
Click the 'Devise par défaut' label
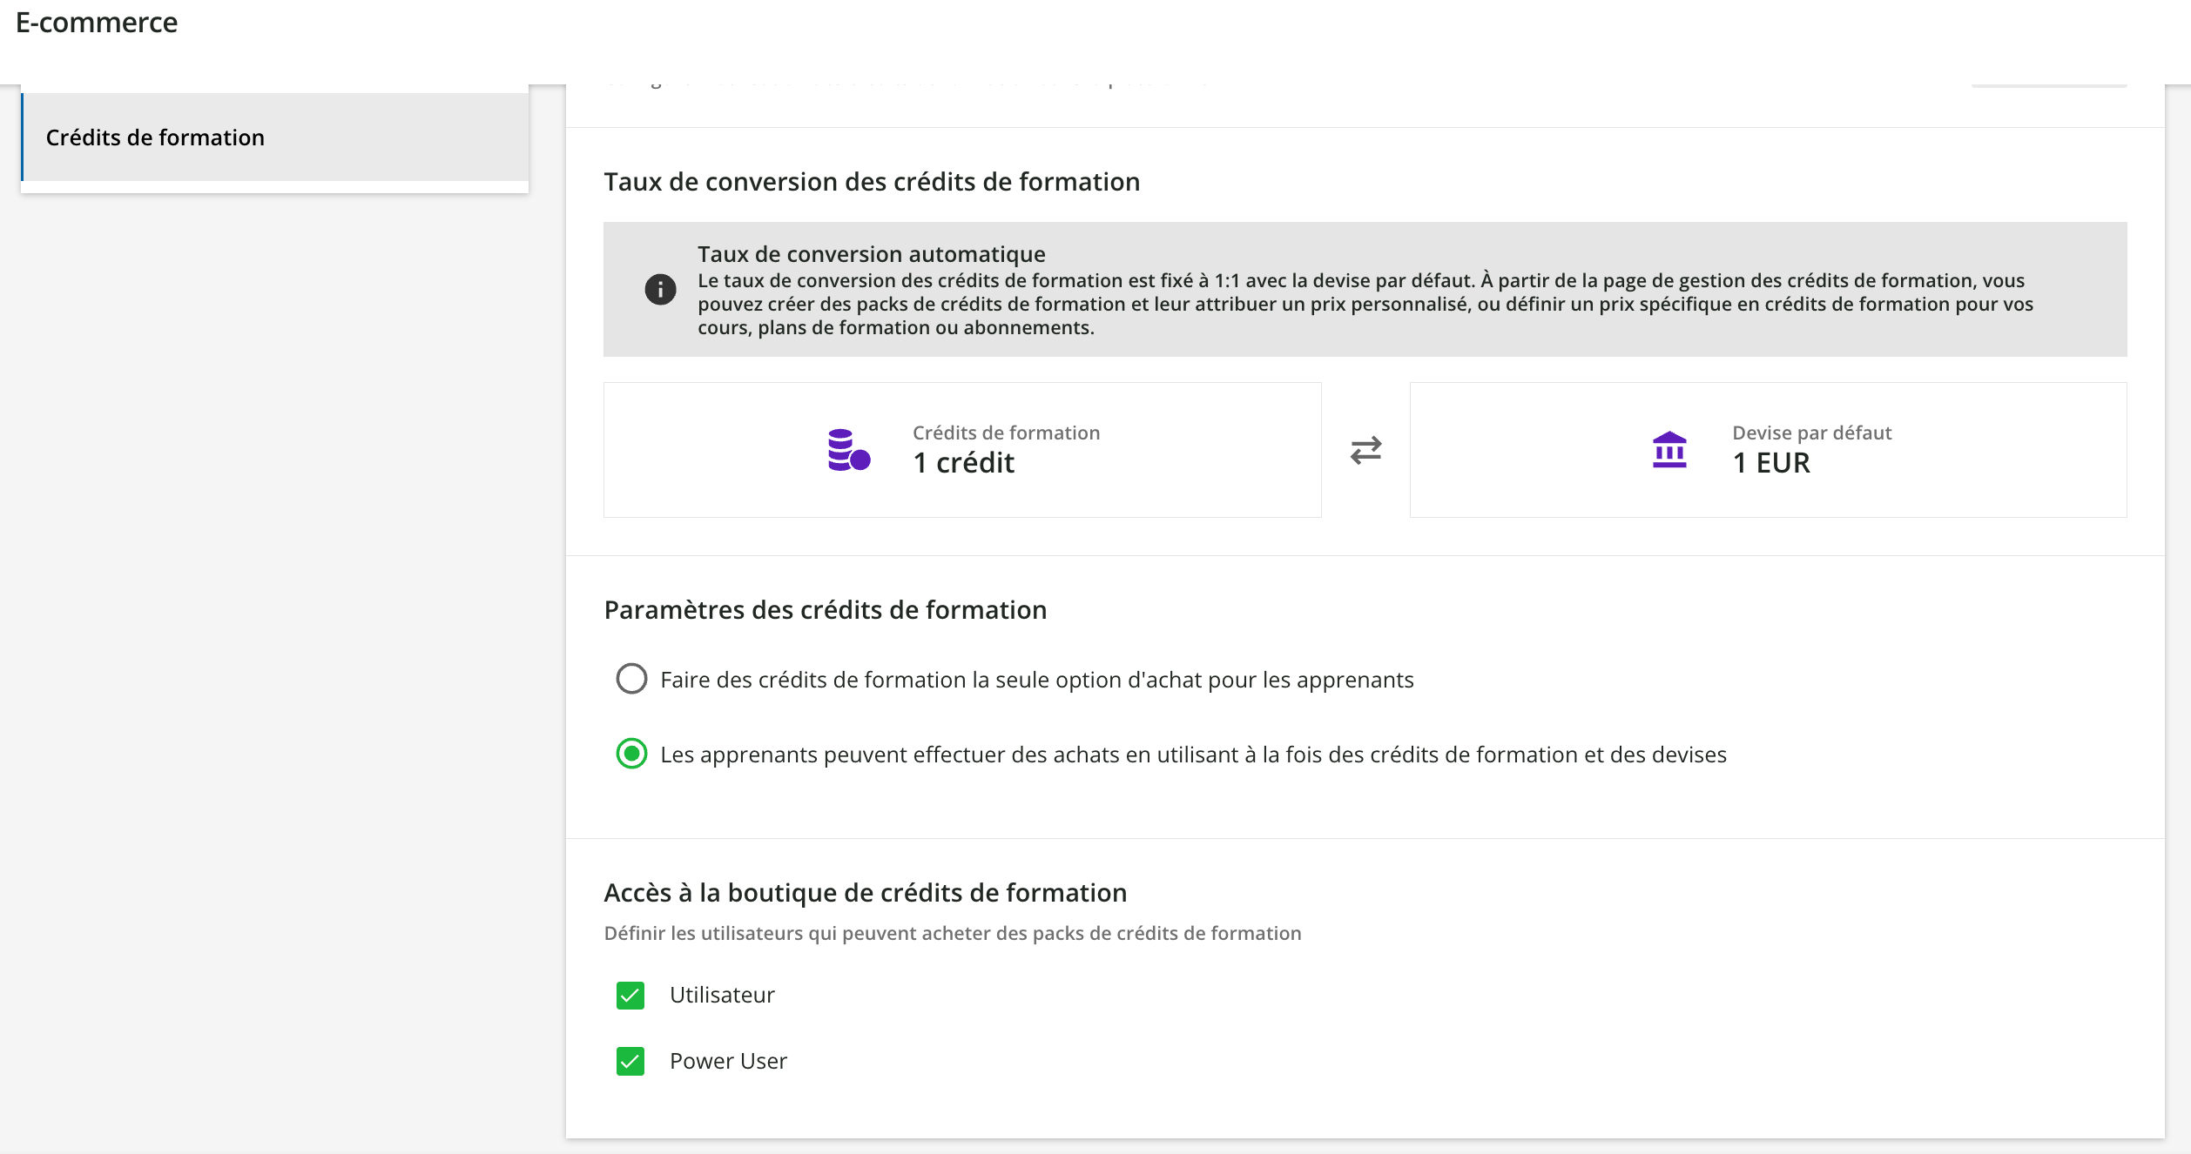[1811, 433]
